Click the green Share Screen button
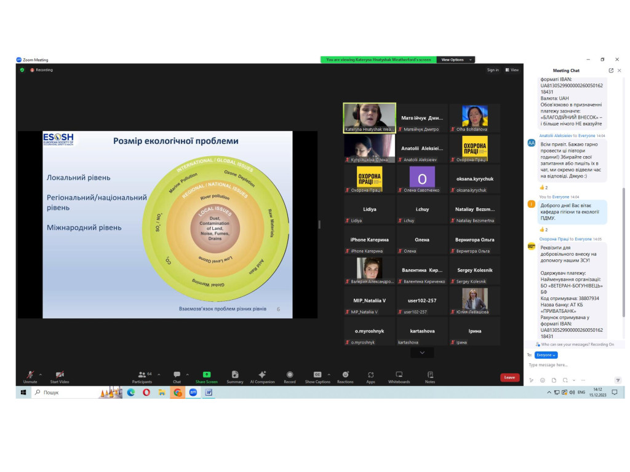Screen dimensions: 630x472 point(207,377)
